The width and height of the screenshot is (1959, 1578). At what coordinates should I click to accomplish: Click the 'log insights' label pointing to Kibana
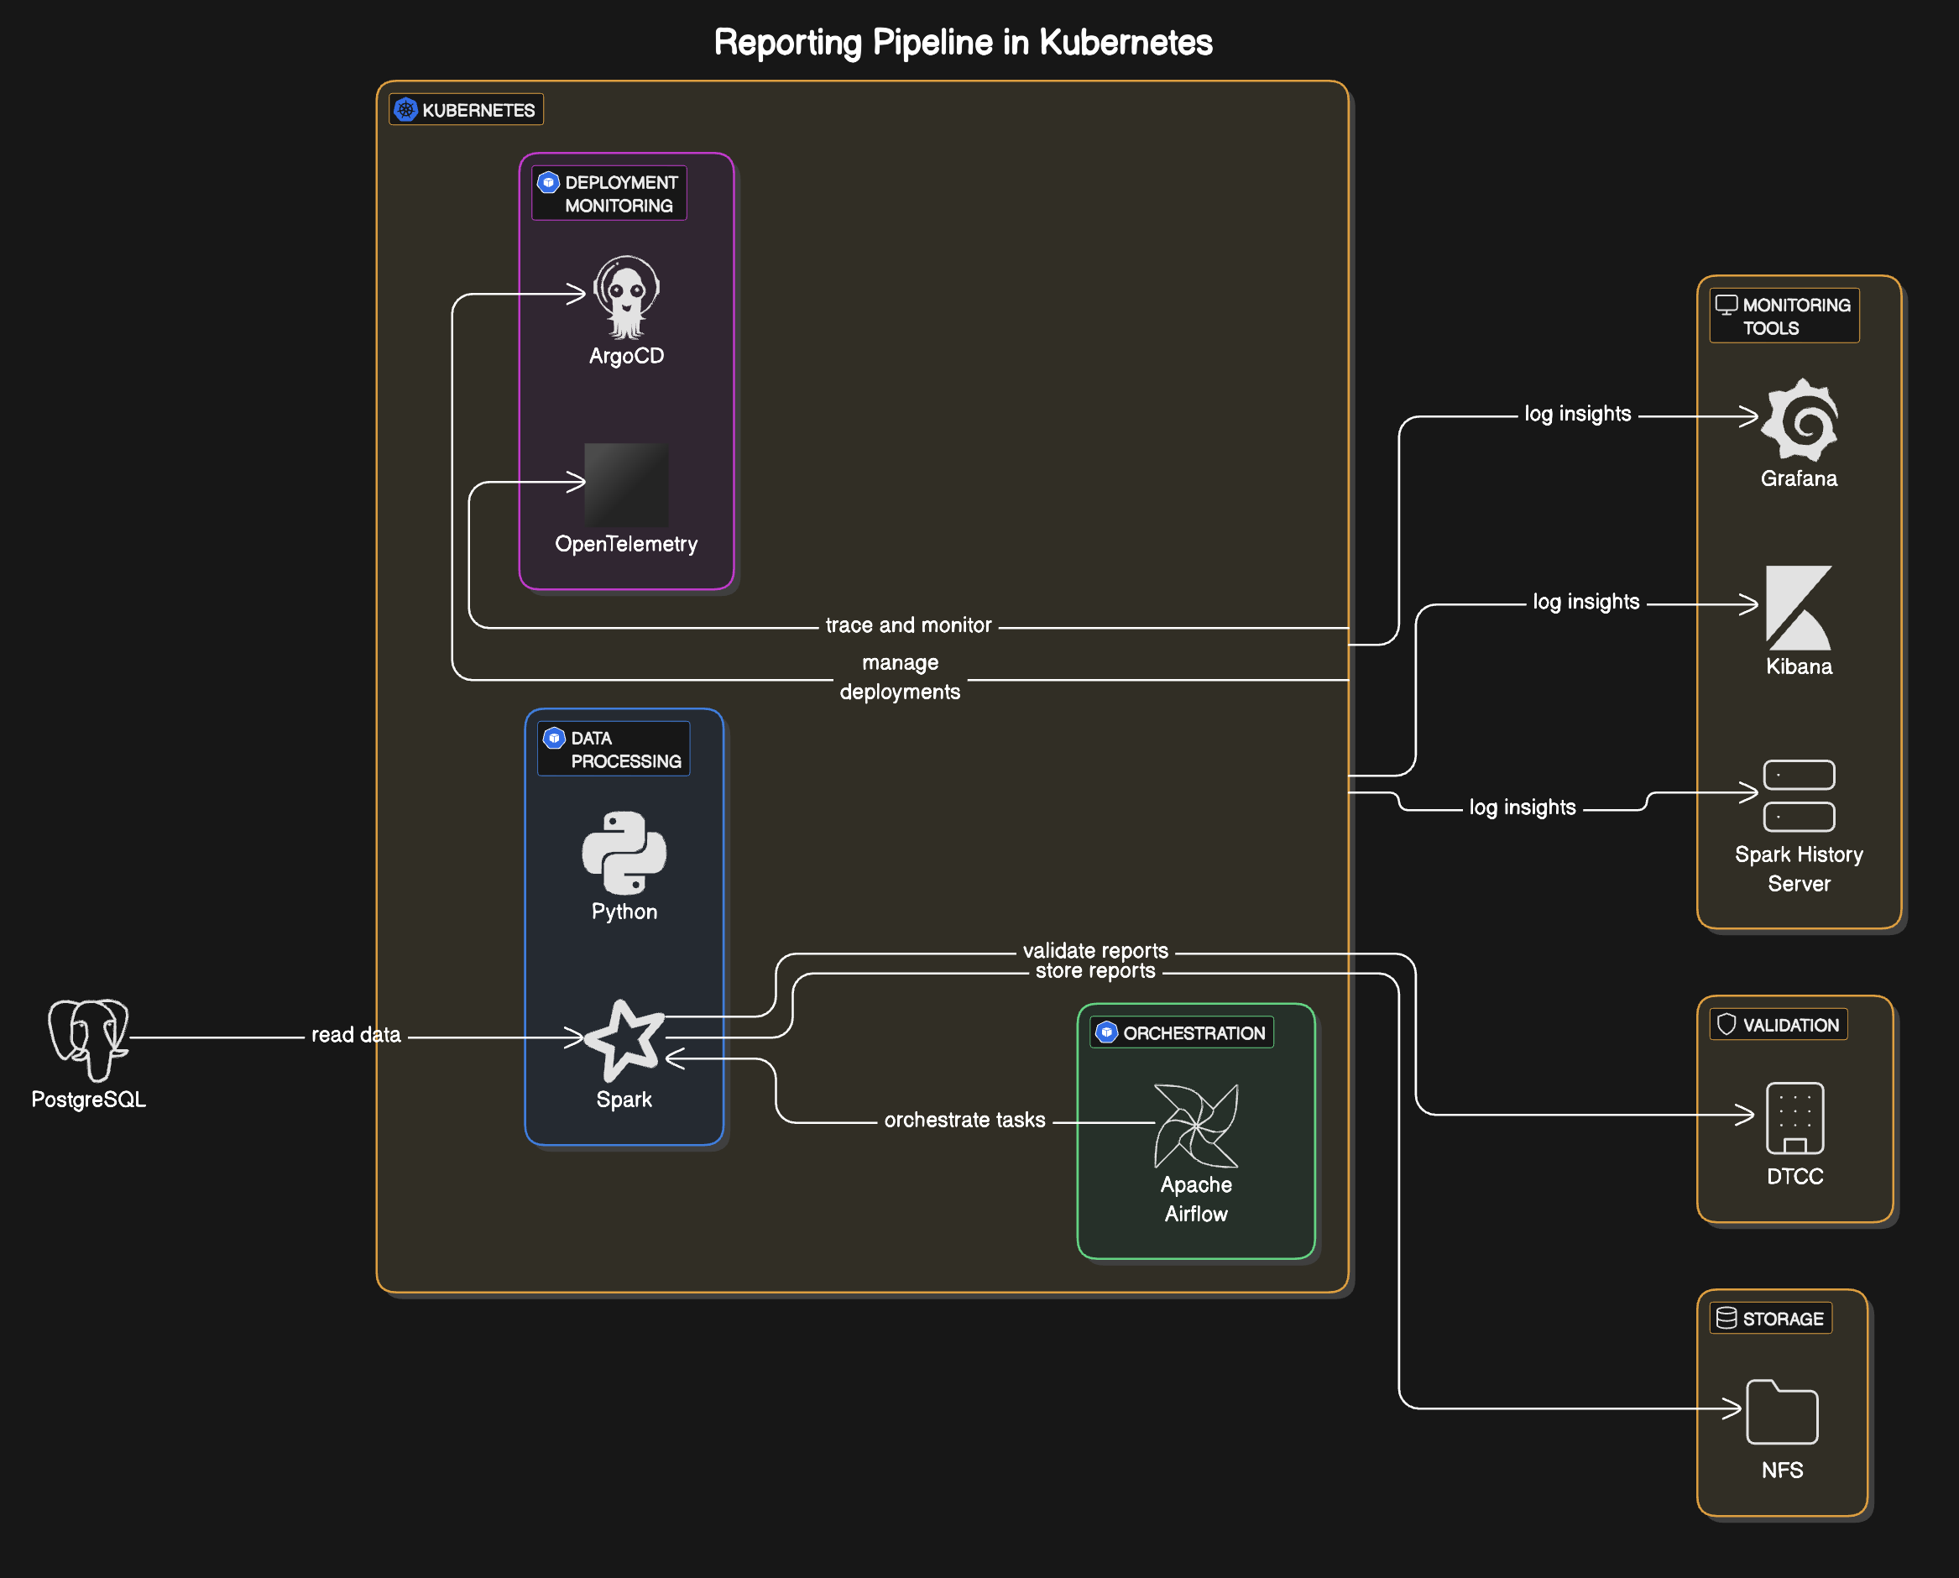[x=1586, y=602]
